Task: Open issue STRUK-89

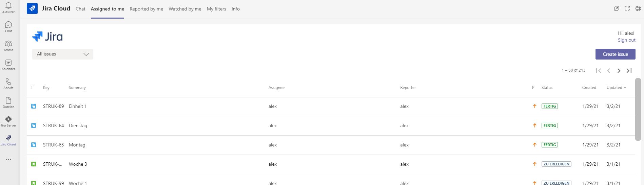Action: 53,106
